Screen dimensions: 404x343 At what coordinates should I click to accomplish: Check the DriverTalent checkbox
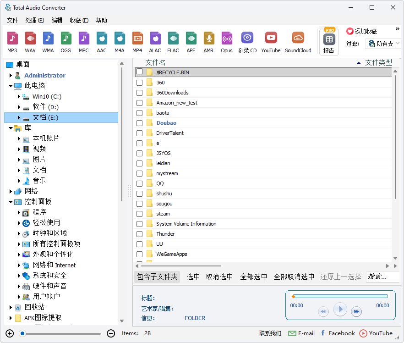click(x=139, y=133)
